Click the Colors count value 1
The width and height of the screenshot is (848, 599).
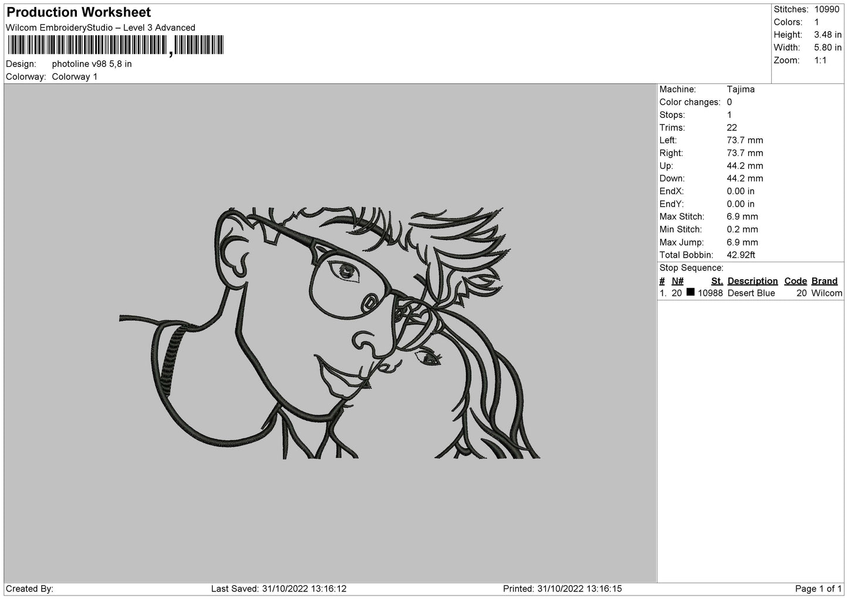pyautogui.click(x=816, y=22)
